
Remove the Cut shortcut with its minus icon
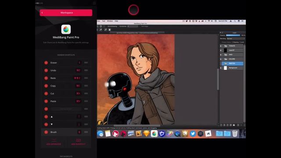46,93
